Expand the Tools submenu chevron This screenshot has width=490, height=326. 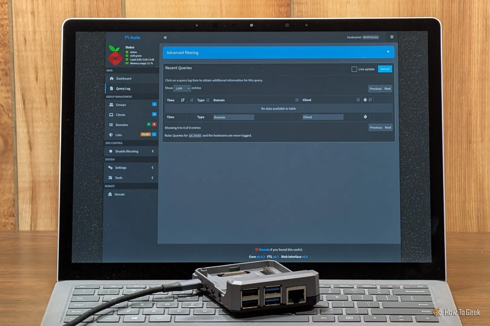[152, 178]
